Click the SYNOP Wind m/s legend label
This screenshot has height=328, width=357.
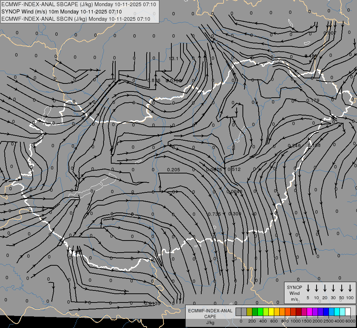pos(294,293)
